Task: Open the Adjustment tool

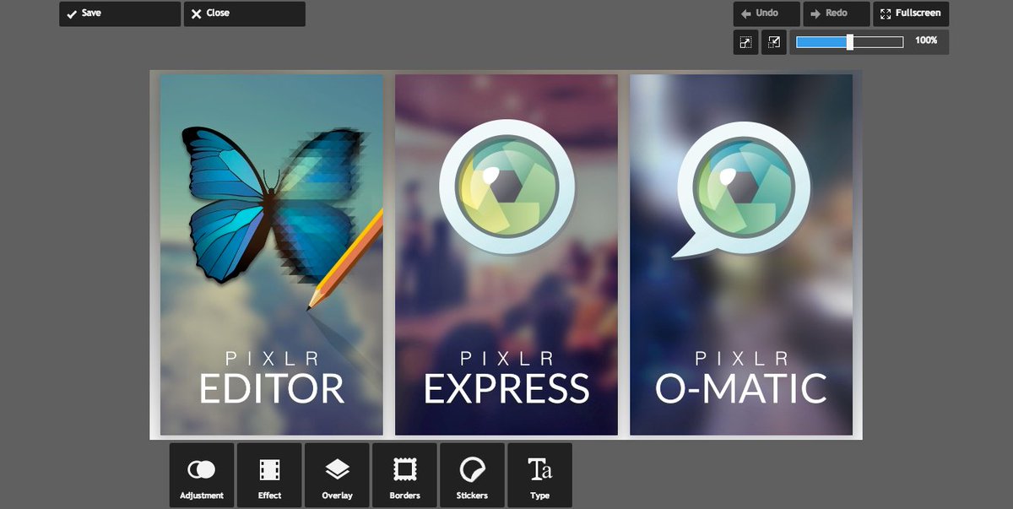Action: 202,475
